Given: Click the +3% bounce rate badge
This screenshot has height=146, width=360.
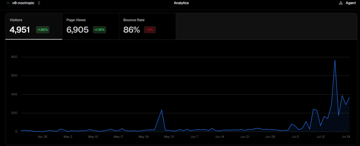Looking at the screenshot, I should pos(150,30).
